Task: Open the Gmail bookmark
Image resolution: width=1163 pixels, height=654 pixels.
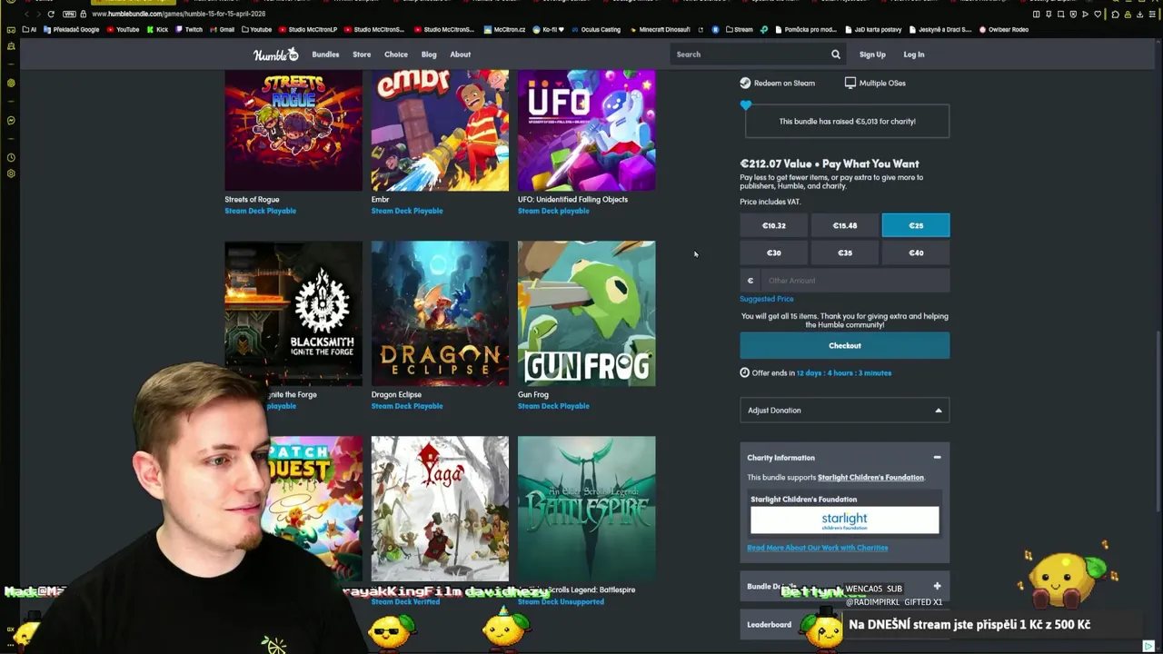Action: click(223, 29)
